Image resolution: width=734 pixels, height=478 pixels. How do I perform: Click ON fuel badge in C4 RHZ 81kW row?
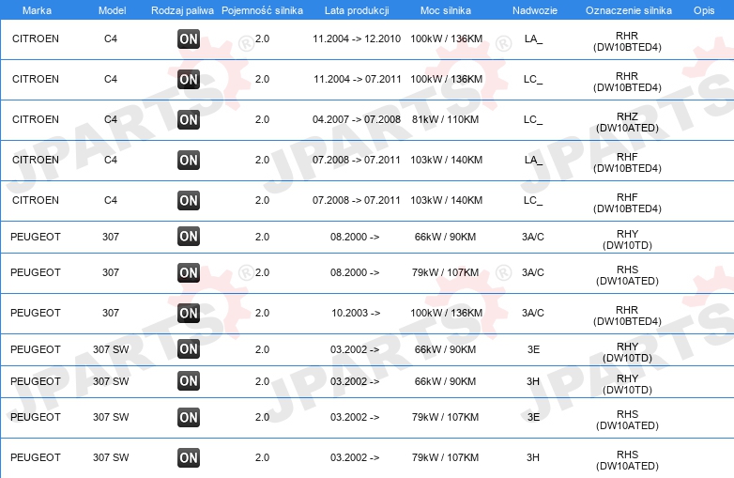coord(189,119)
